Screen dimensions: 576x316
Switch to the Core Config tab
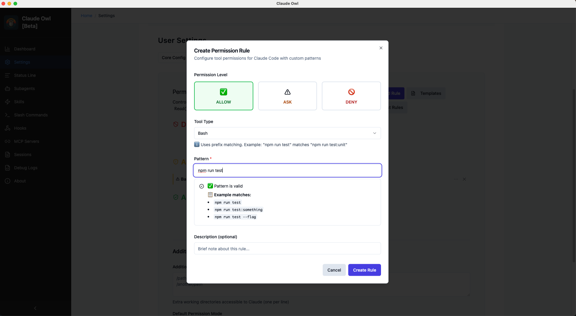173,58
